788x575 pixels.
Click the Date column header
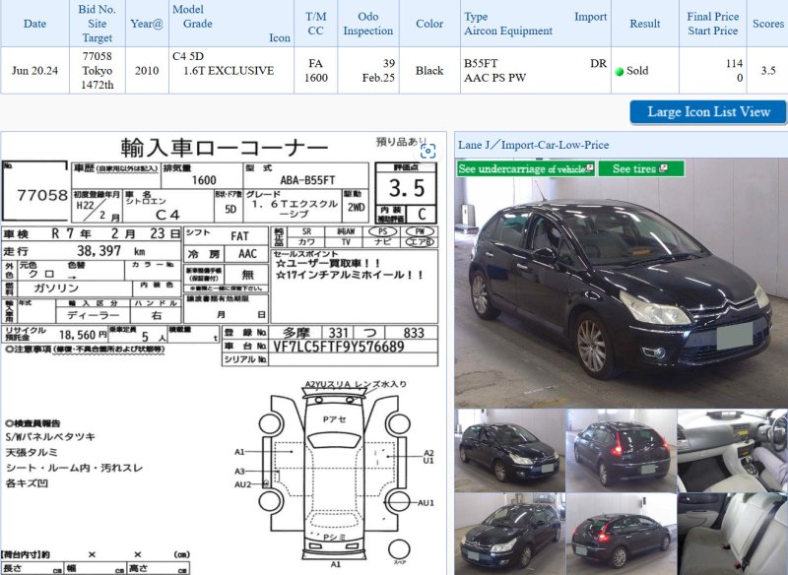(34, 24)
